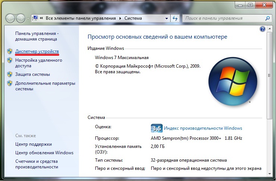Click the Windows 7 logo image

point(233,81)
